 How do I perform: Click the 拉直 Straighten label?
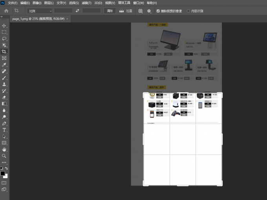129,11
